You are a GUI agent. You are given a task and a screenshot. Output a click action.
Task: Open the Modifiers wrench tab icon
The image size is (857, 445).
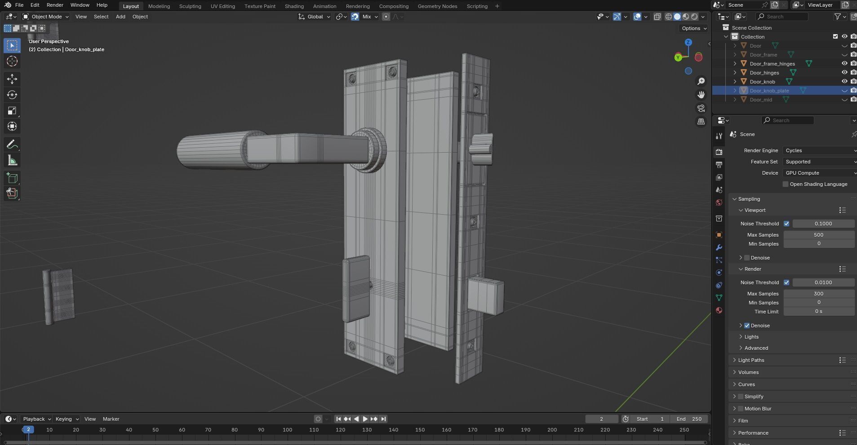719,247
